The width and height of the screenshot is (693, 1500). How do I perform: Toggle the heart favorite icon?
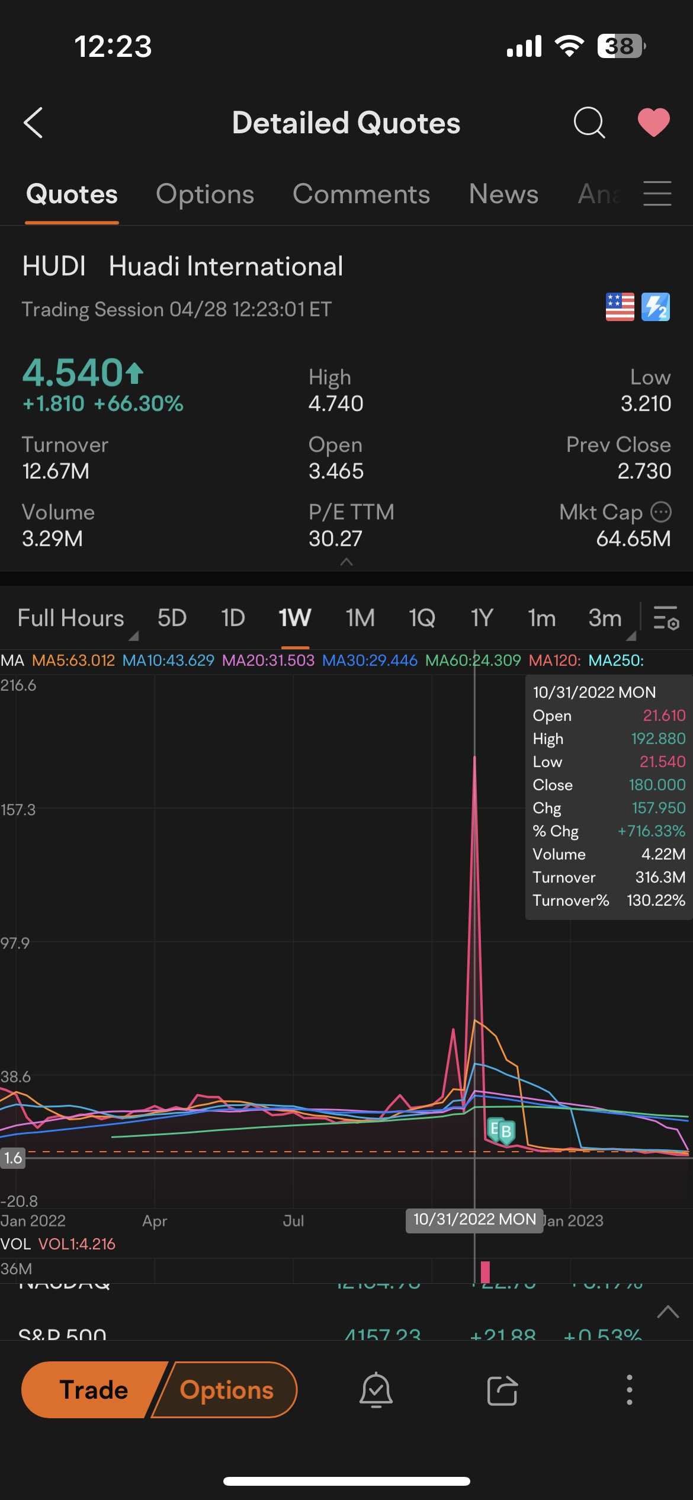click(653, 123)
